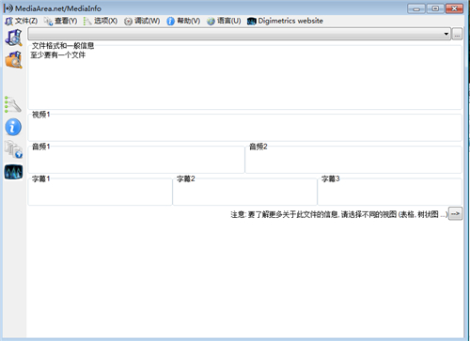Close the MediaInfo window
Image resolution: width=470 pixels, height=341 pixels.
pos(454,8)
